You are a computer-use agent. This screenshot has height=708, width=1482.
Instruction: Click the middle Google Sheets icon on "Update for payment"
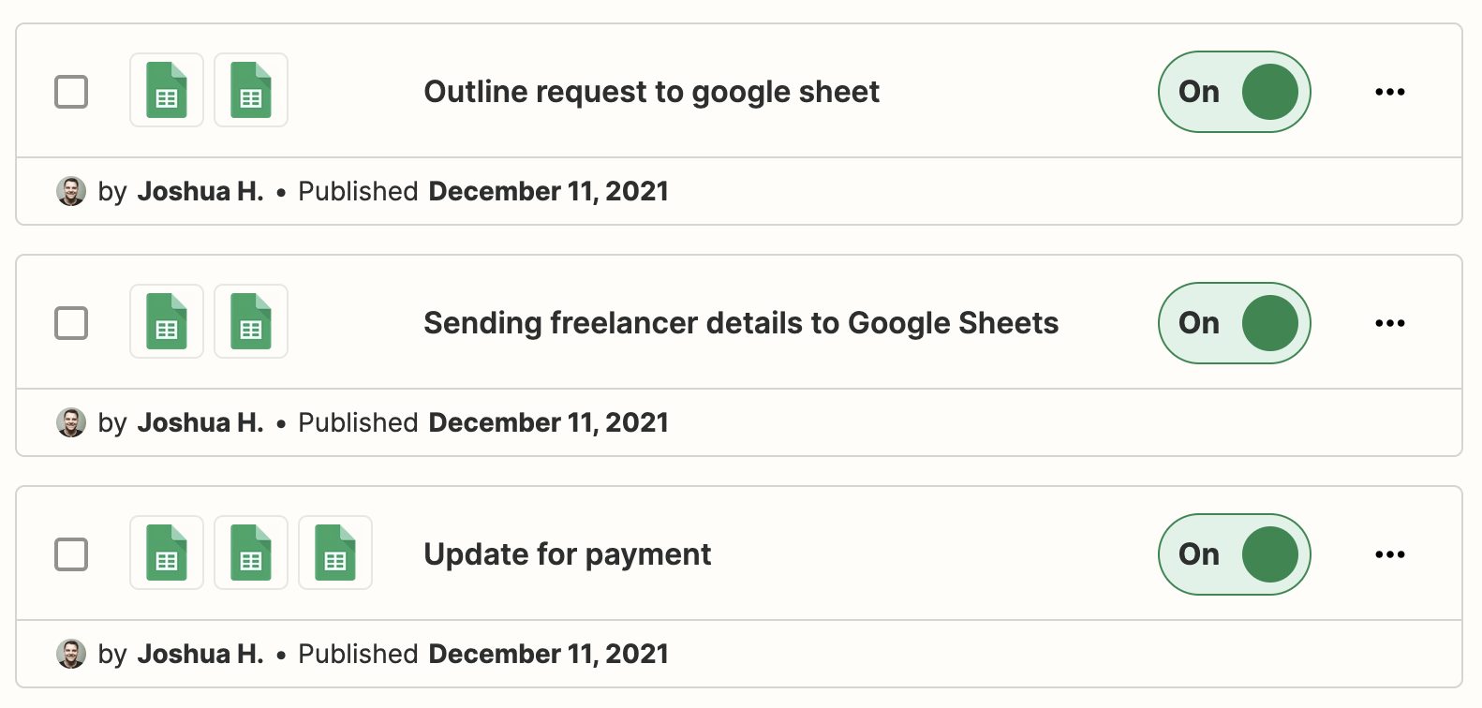(x=251, y=553)
